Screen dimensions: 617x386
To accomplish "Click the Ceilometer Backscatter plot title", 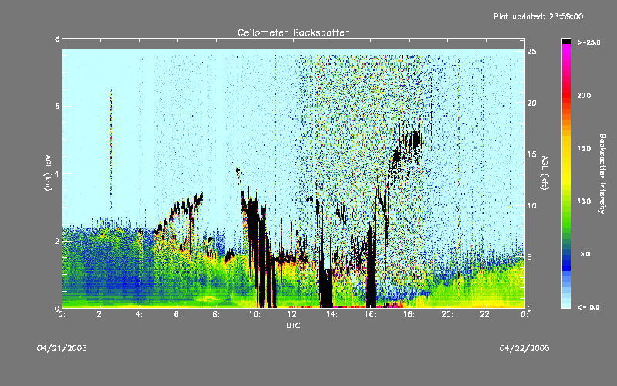I will point(293,32).
